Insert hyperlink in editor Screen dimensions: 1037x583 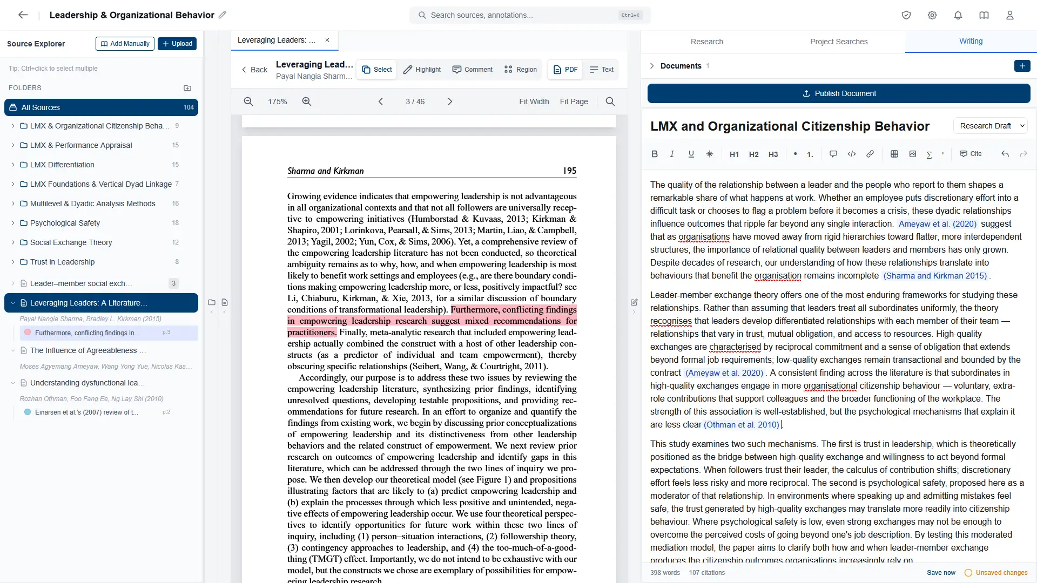pyautogui.click(x=870, y=154)
